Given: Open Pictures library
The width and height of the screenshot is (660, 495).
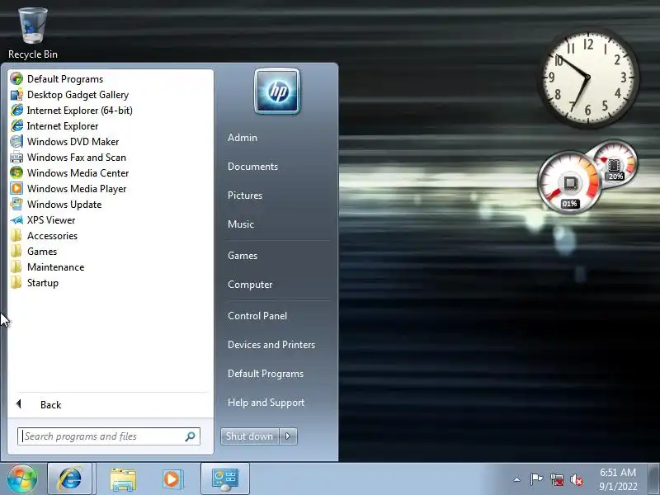Looking at the screenshot, I should pyautogui.click(x=245, y=196).
